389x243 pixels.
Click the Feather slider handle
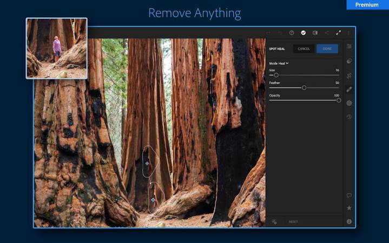pos(304,87)
